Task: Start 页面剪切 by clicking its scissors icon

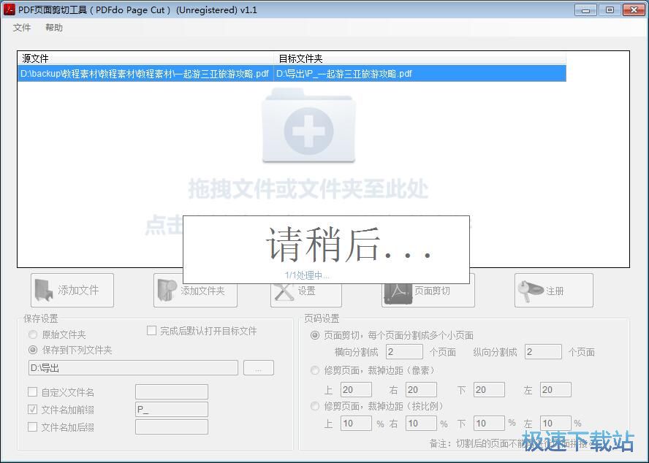Action: coord(397,290)
